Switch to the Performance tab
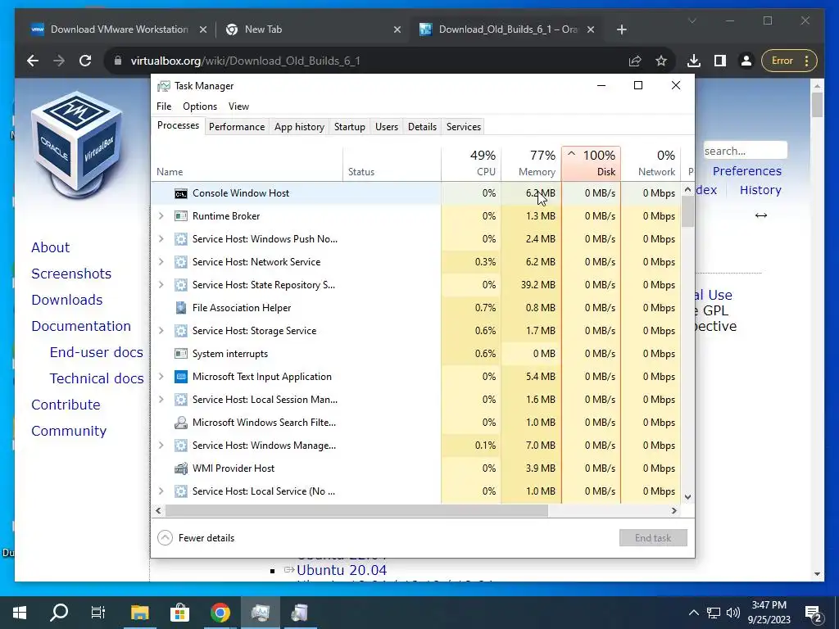 coord(237,127)
